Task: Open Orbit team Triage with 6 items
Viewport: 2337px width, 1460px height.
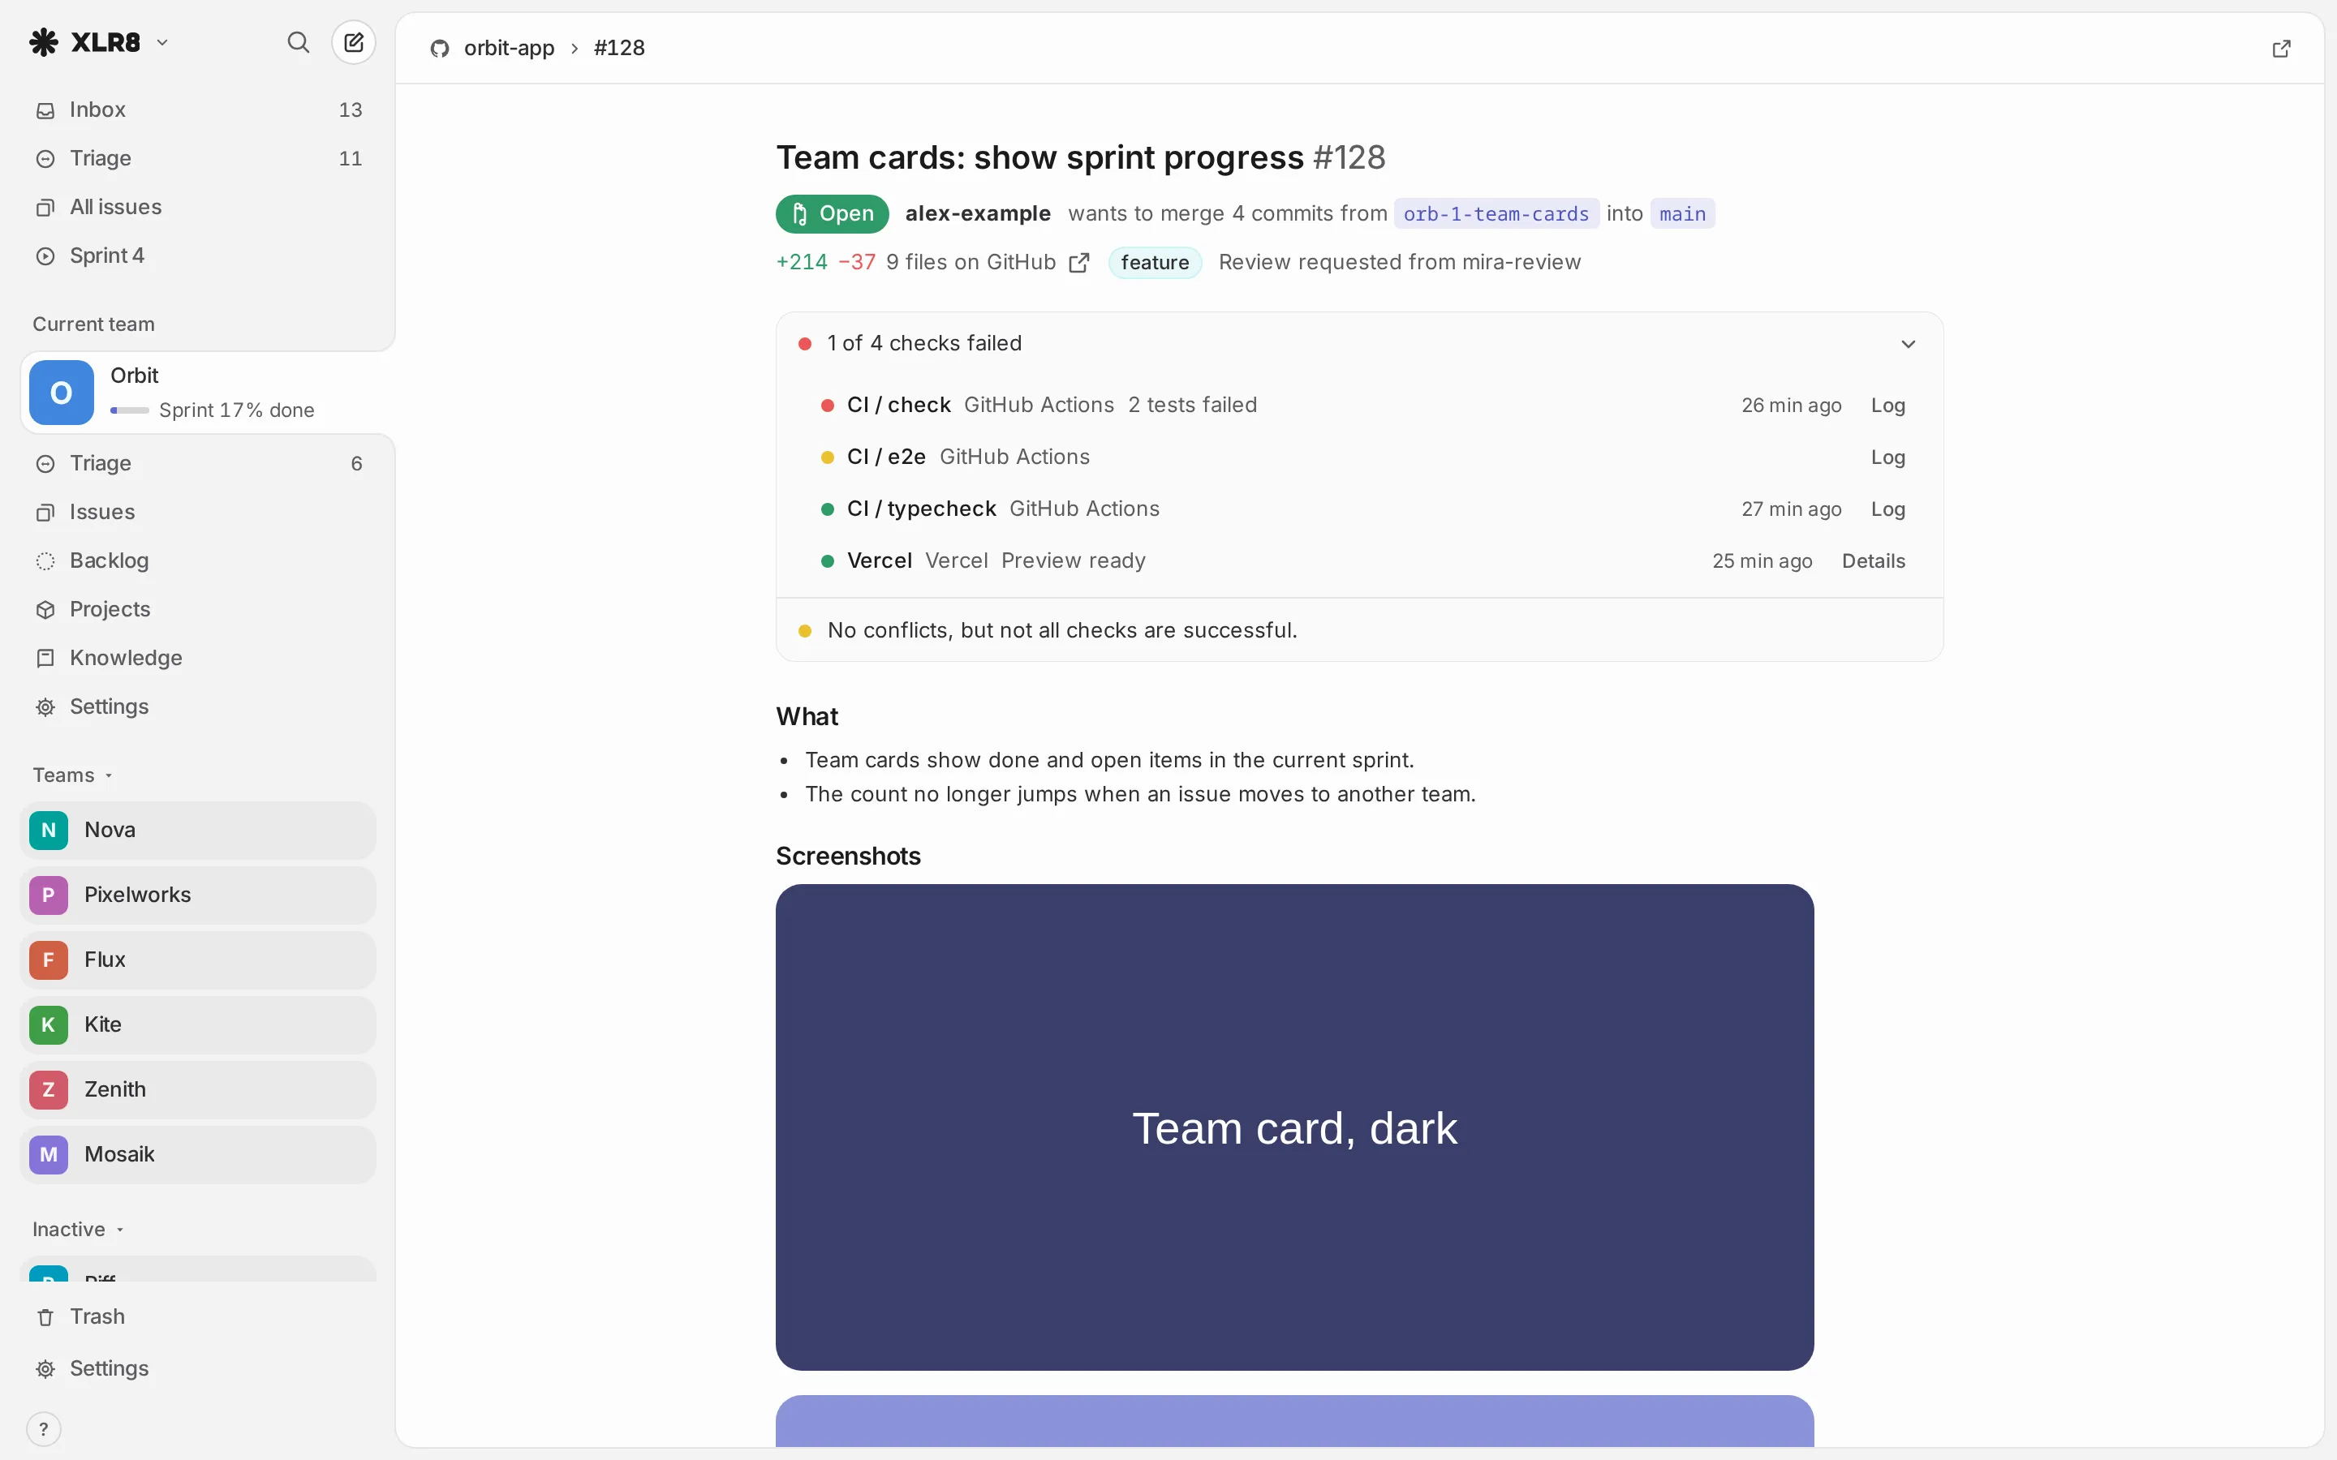Action: tap(199, 463)
